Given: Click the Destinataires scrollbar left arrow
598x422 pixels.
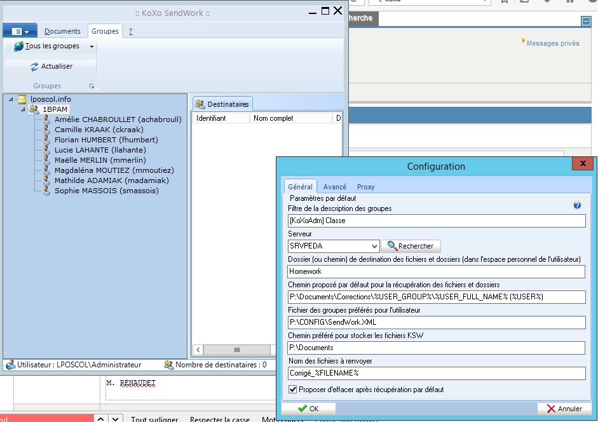Looking at the screenshot, I should coord(198,350).
